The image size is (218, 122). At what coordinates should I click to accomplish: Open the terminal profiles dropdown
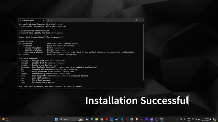[51, 20]
